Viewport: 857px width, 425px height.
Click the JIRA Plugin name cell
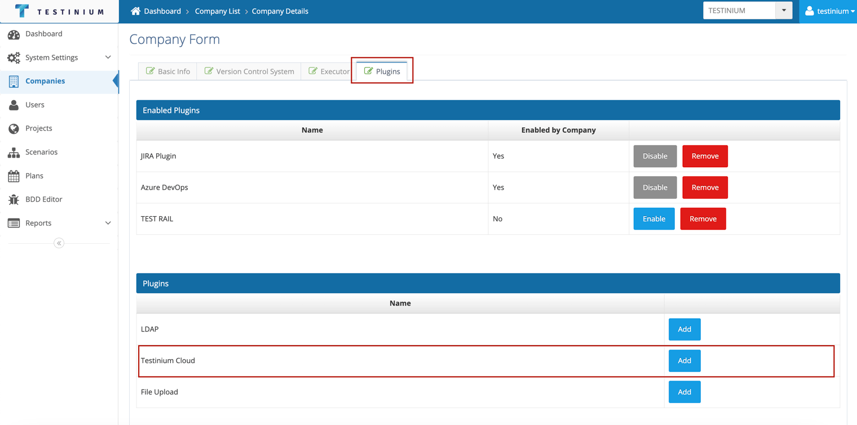pos(312,156)
